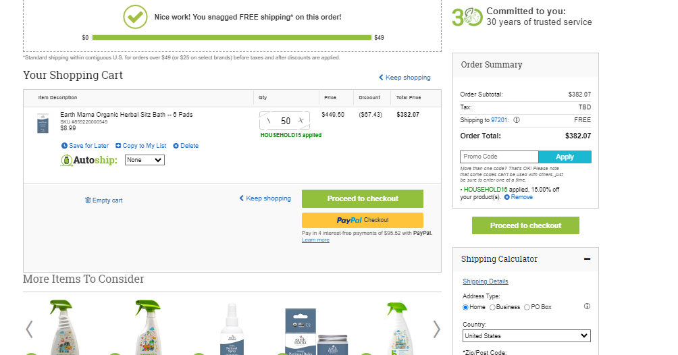Select the Business address type
678x355 pixels.
[x=492, y=307]
